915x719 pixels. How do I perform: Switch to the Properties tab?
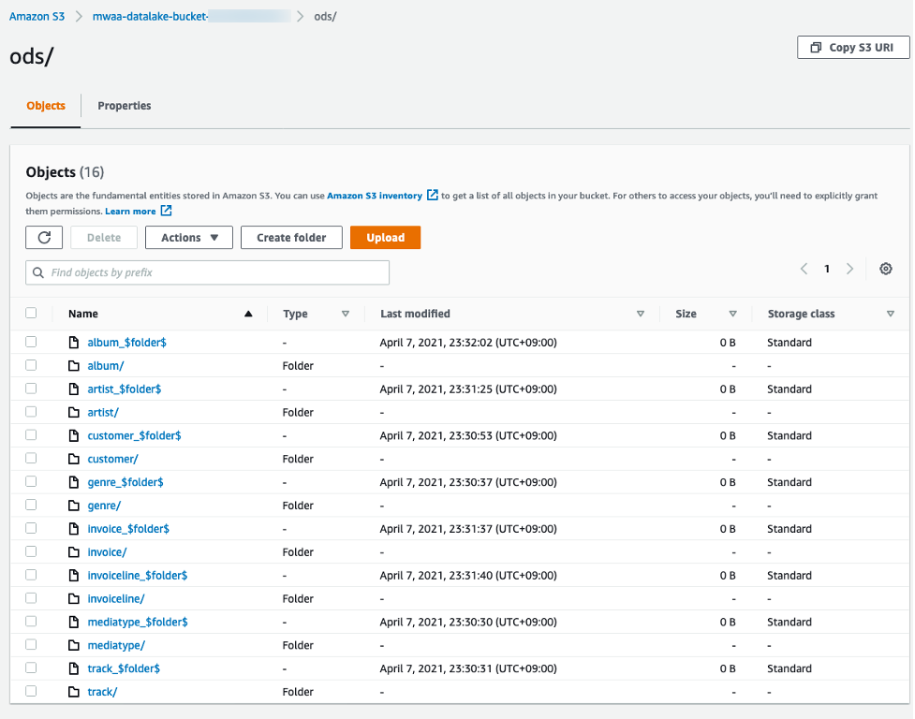click(125, 106)
